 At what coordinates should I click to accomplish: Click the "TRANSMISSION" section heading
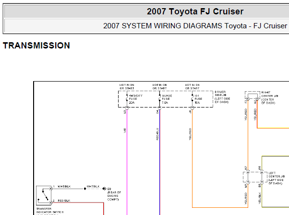pos(36,46)
